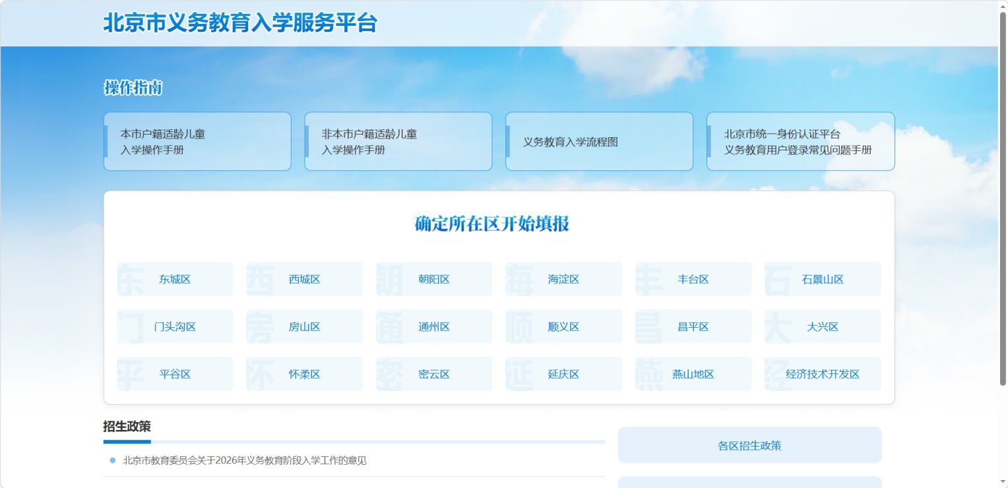The height and width of the screenshot is (488, 1008).
Task: Open 各区招生政策 panel
Action: [x=749, y=445]
